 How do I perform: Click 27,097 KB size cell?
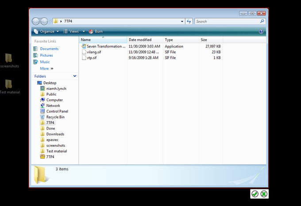click(x=213, y=46)
